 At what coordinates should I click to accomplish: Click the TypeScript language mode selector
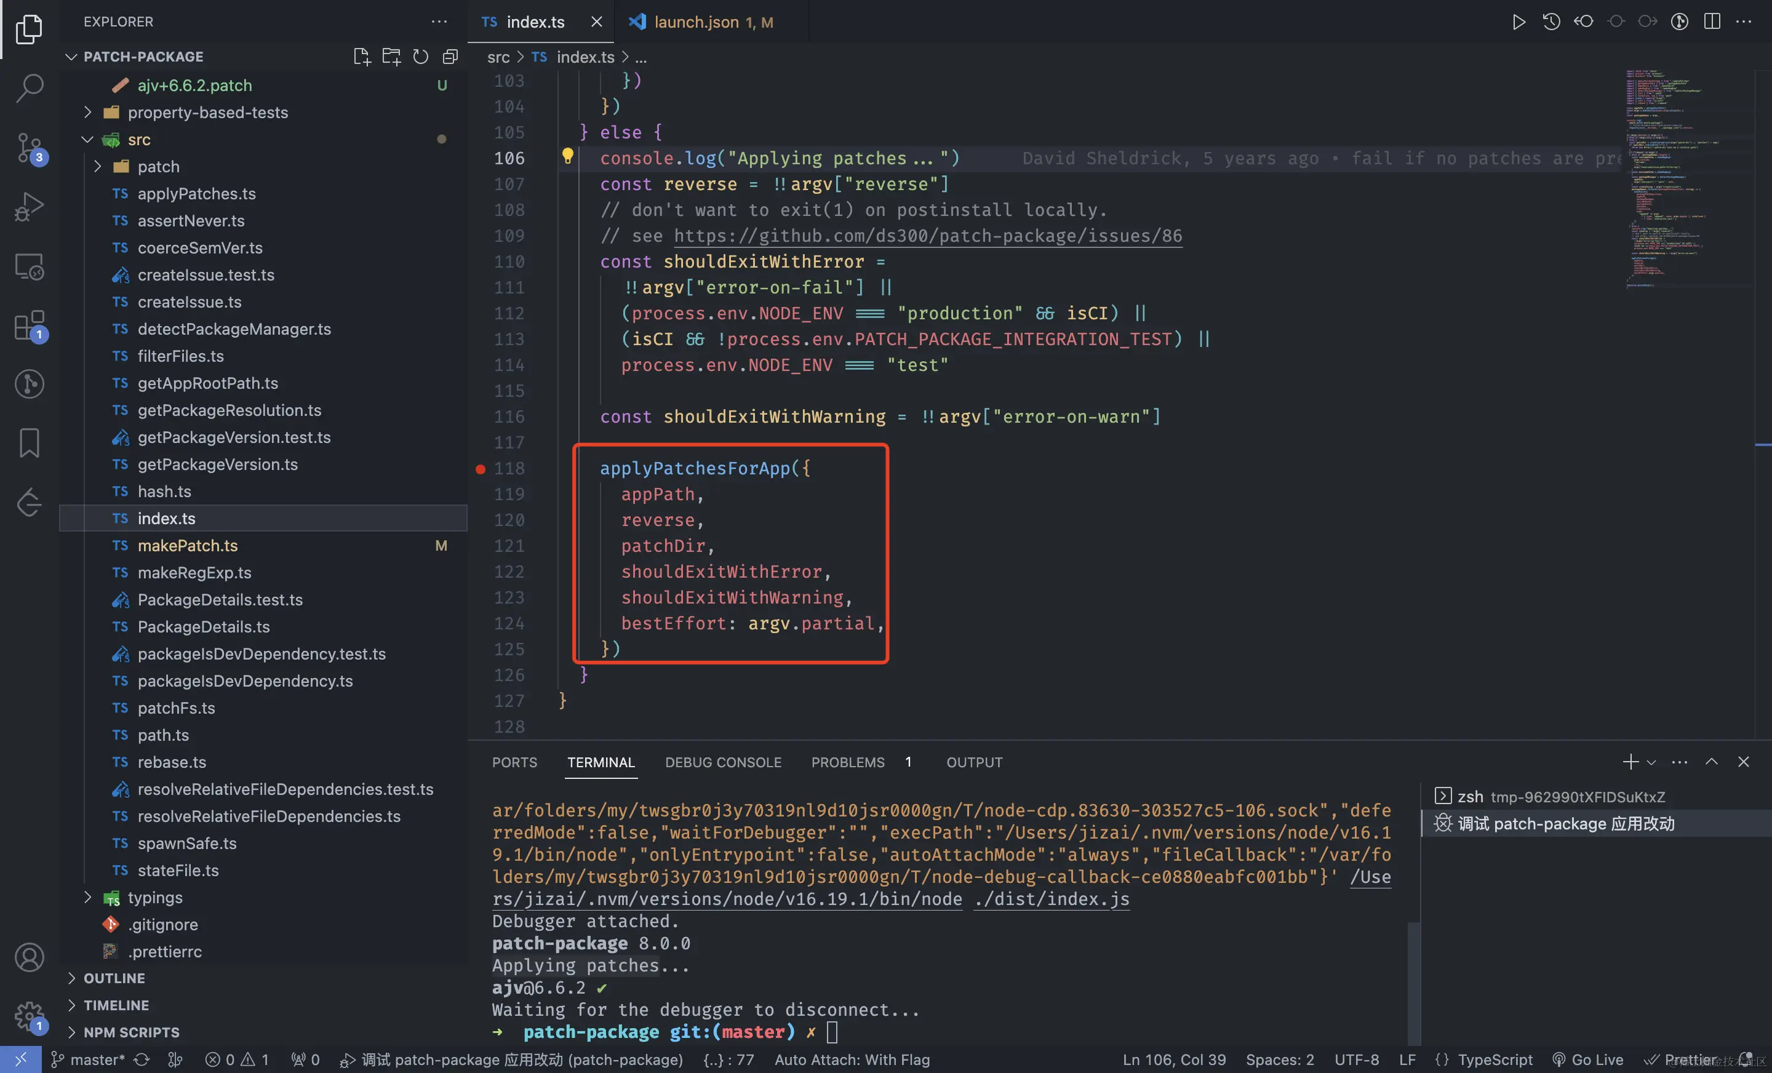click(1494, 1059)
